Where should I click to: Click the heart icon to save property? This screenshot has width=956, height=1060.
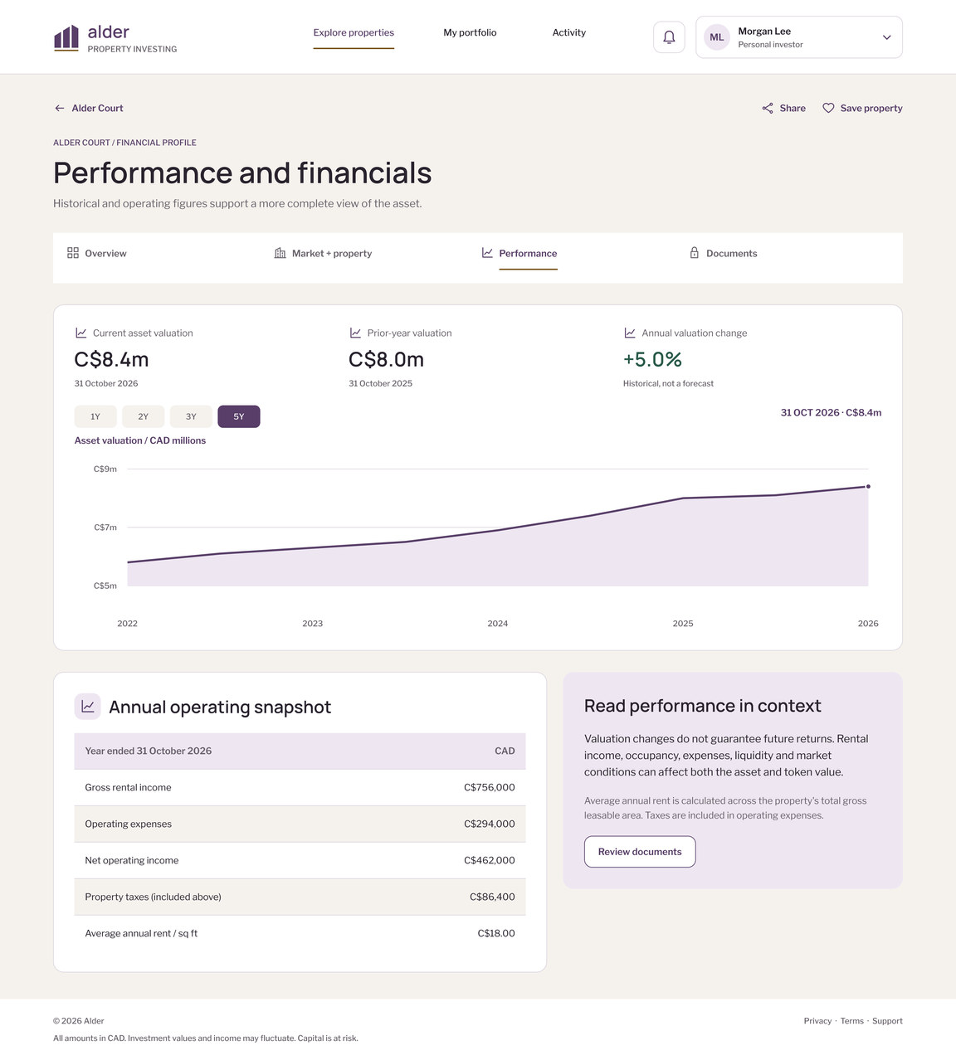click(x=828, y=108)
